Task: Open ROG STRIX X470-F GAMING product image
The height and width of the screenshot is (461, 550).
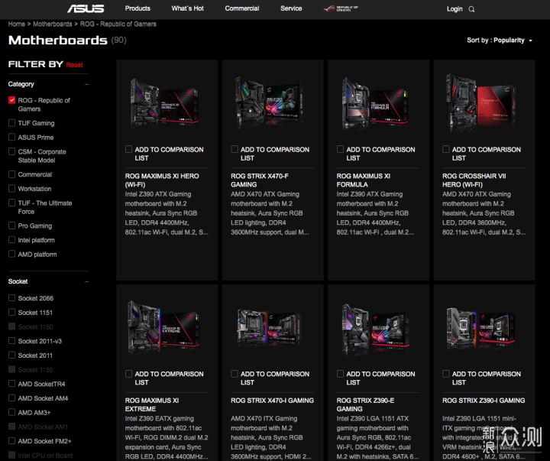Action: (270, 103)
